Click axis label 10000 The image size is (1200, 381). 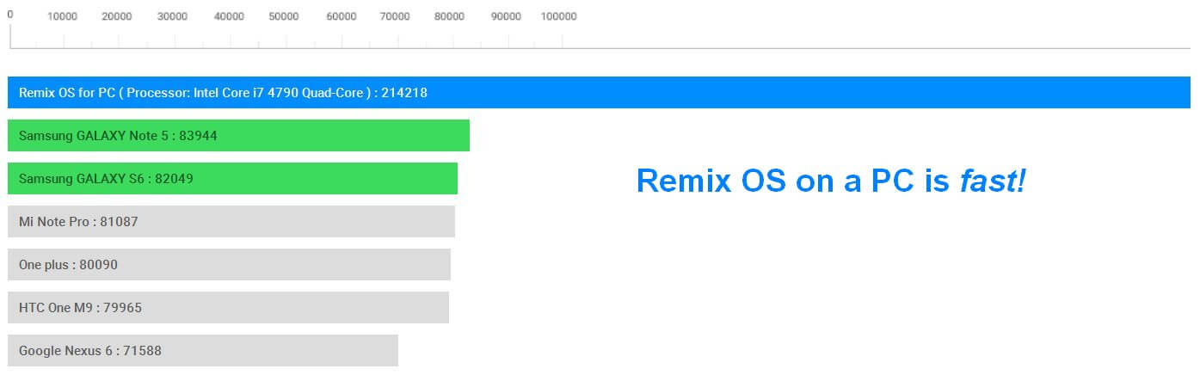[62, 16]
